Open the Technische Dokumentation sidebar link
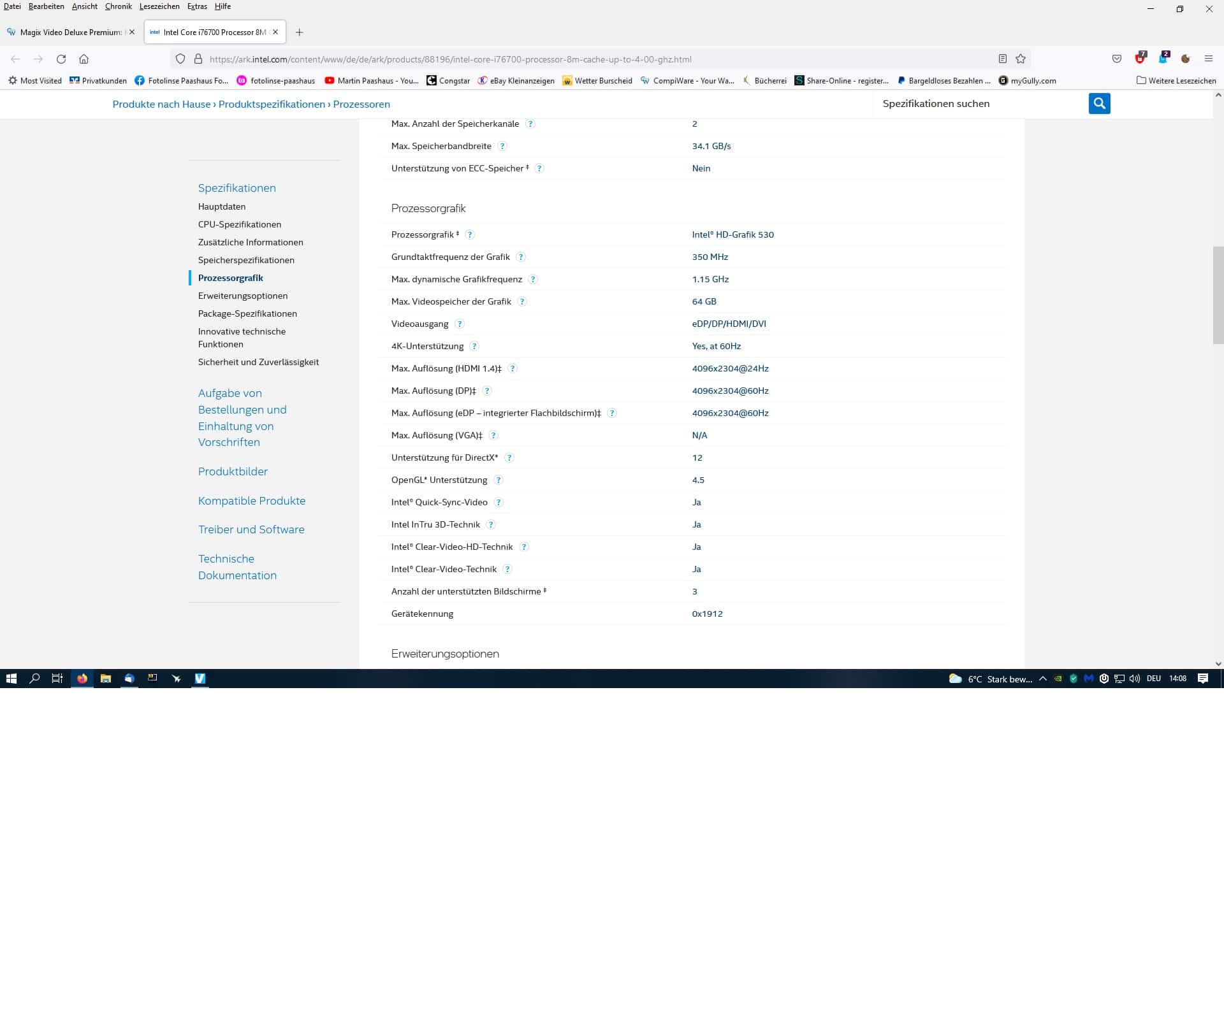This screenshot has height=1036, width=1224. tap(237, 567)
